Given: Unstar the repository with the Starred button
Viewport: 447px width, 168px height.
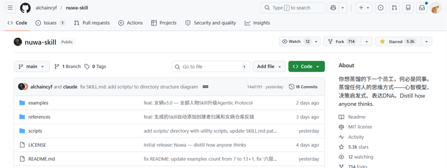Looking at the screenshot, I should tap(398, 41).
